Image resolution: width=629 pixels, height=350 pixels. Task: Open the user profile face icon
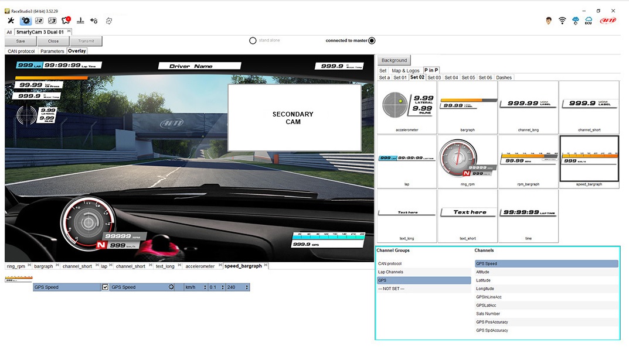click(x=548, y=21)
